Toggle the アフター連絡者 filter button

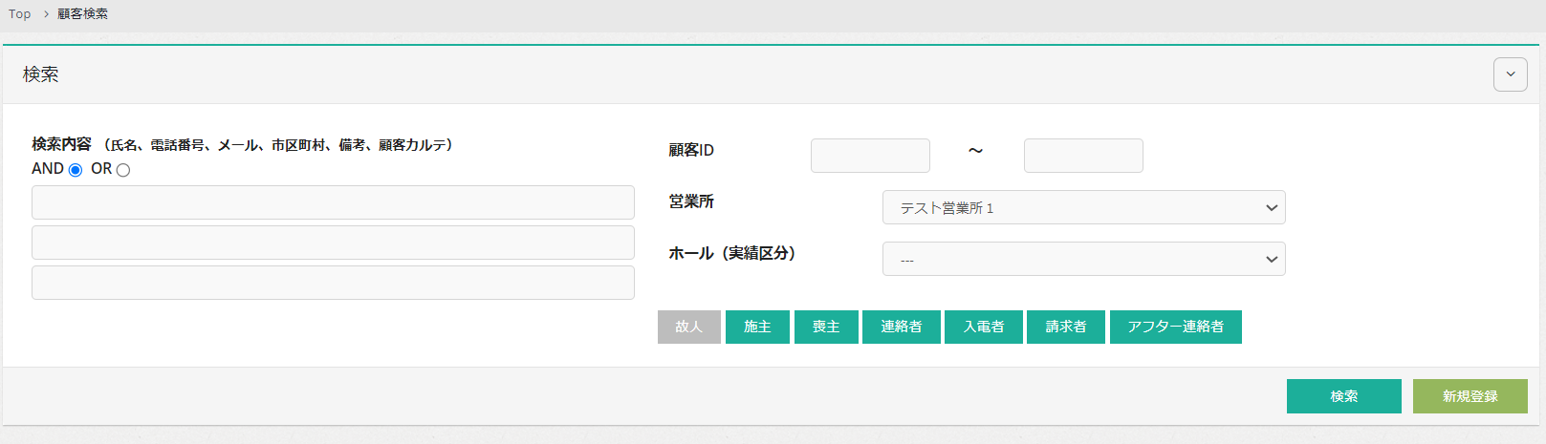click(x=1175, y=327)
